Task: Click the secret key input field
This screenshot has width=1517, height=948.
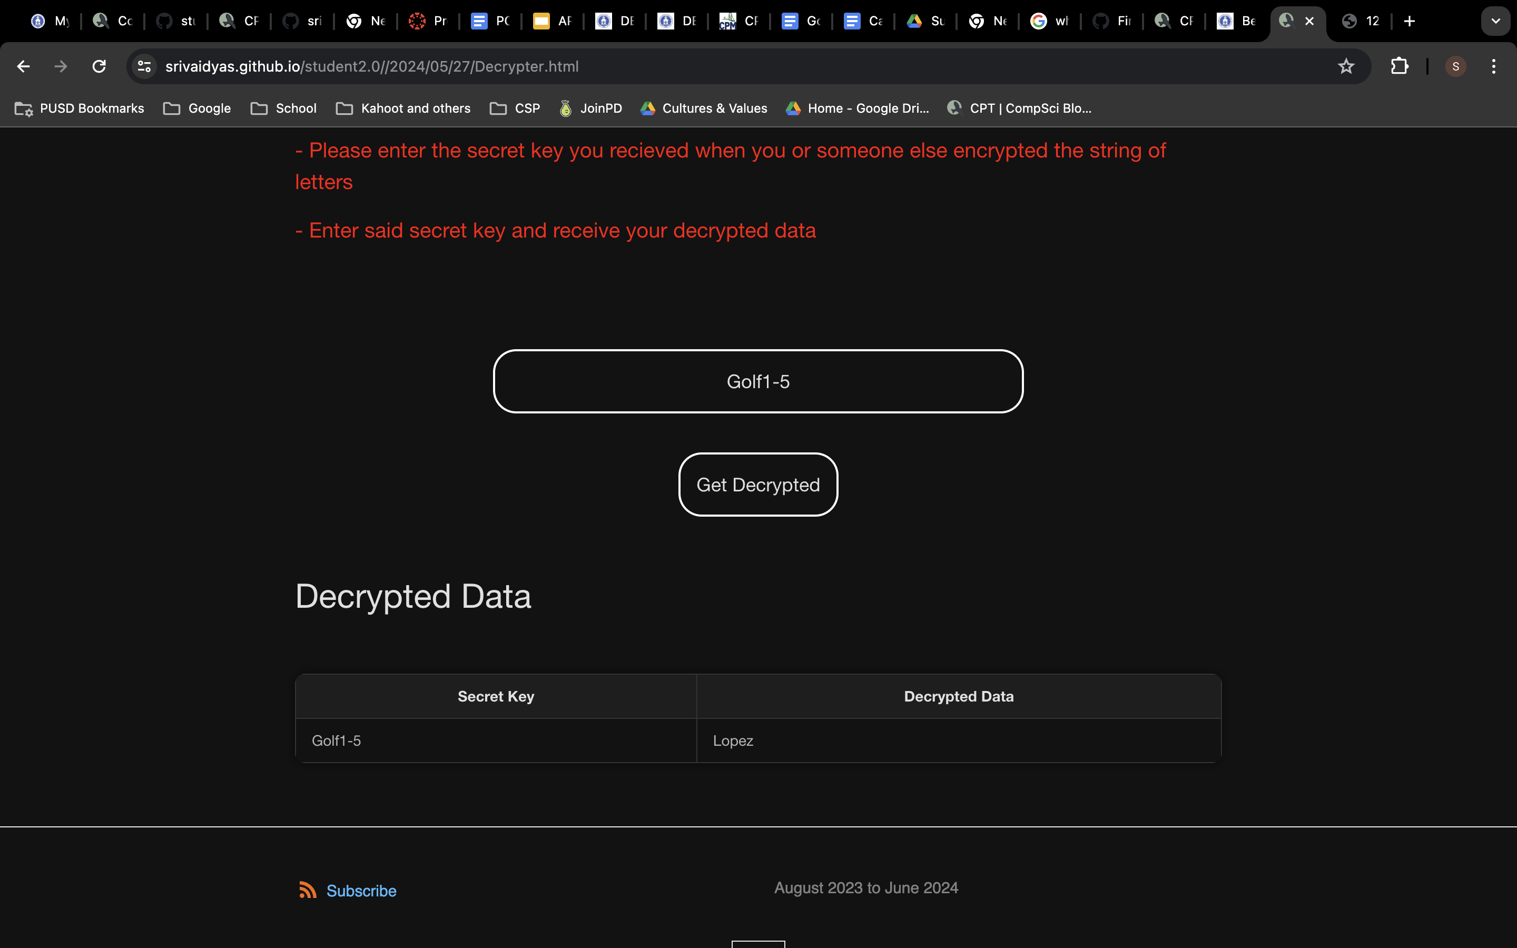Action: (x=758, y=381)
